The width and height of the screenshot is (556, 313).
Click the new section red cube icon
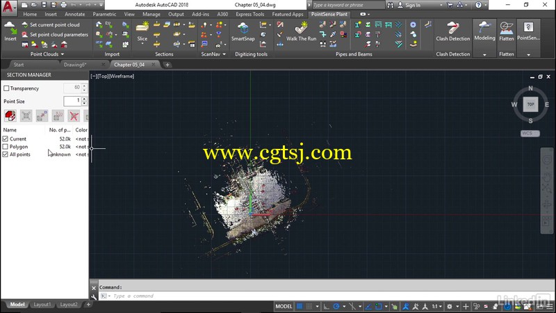(x=10, y=115)
